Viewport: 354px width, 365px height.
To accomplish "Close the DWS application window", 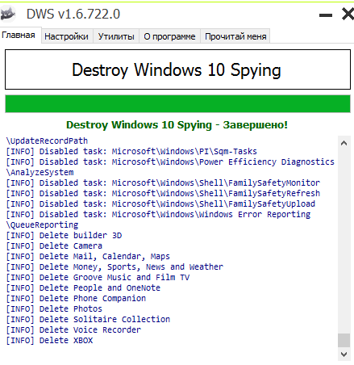I will click(348, 14).
